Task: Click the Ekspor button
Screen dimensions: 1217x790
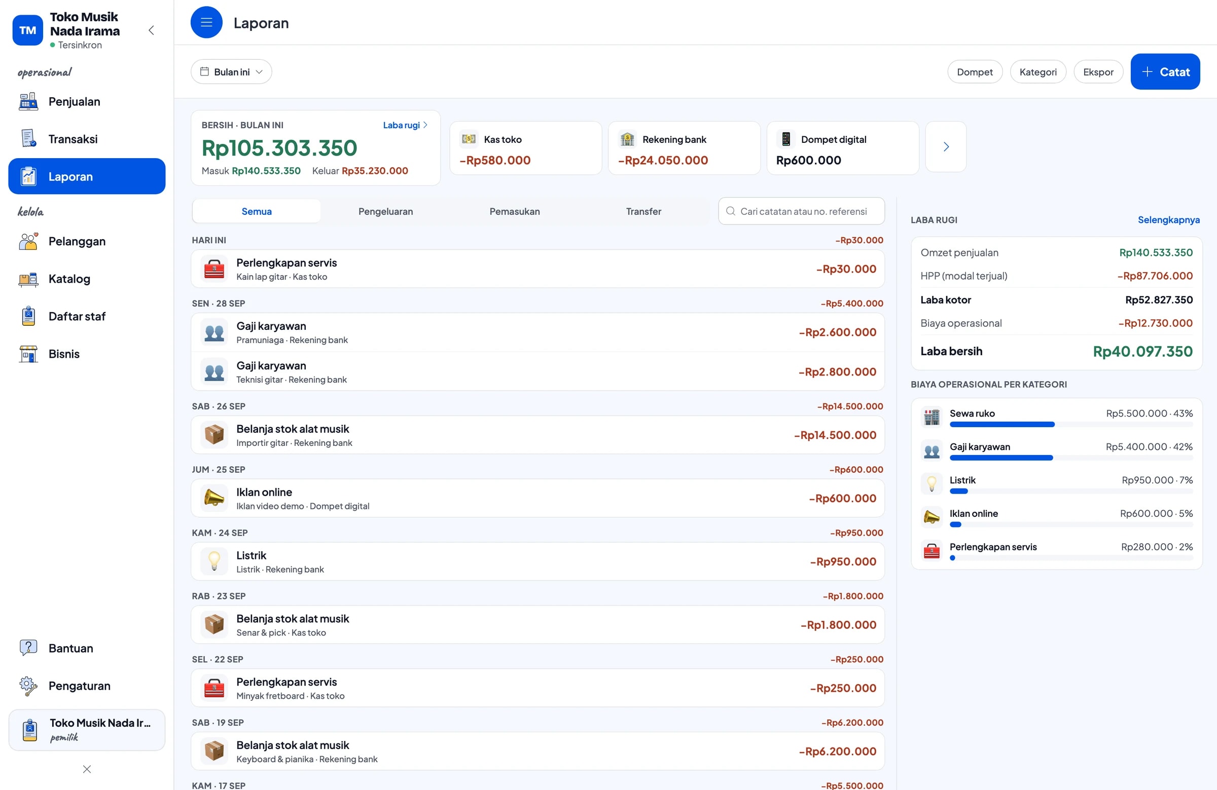Action: click(1098, 72)
